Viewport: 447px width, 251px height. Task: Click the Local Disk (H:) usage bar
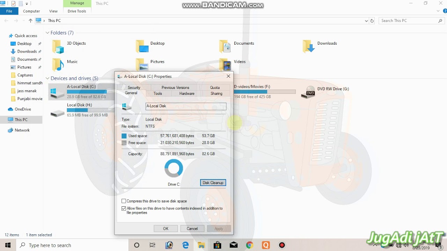coord(90,110)
